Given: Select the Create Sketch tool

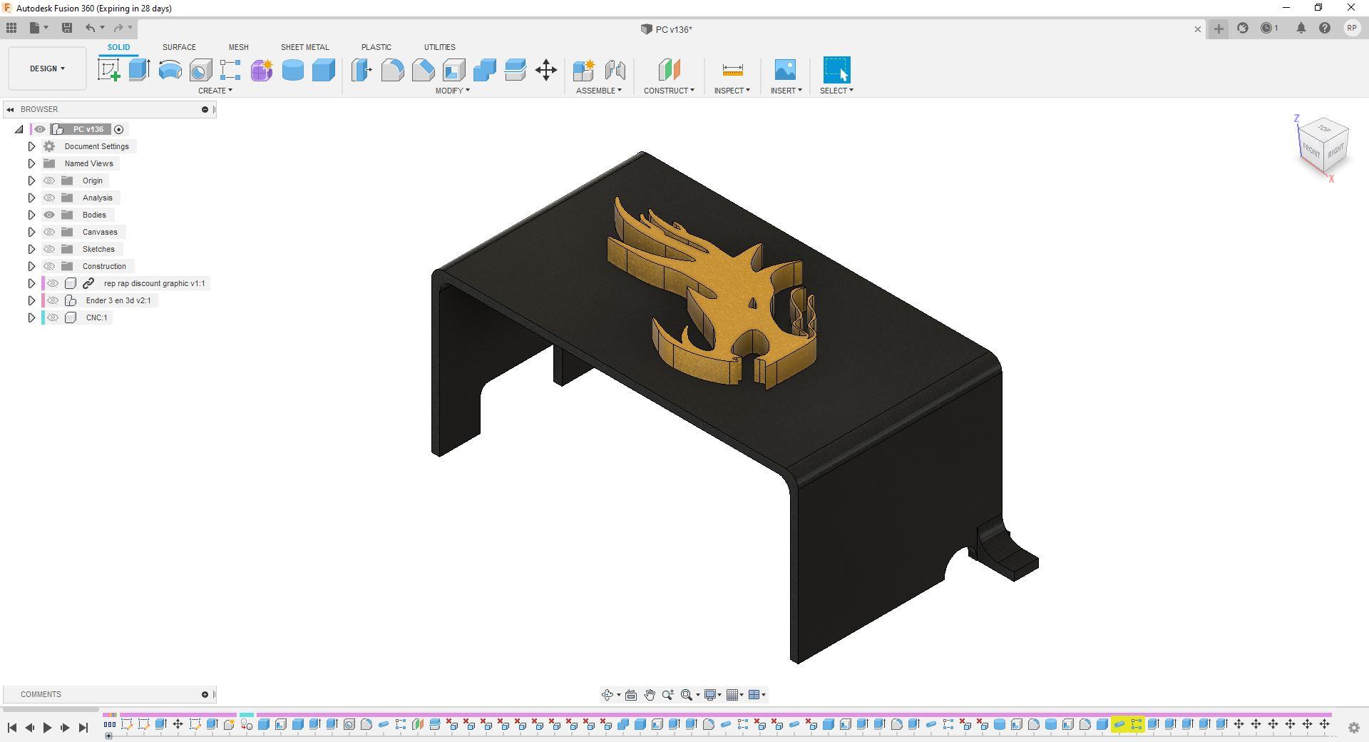Looking at the screenshot, I should pyautogui.click(x=108, y=70).
